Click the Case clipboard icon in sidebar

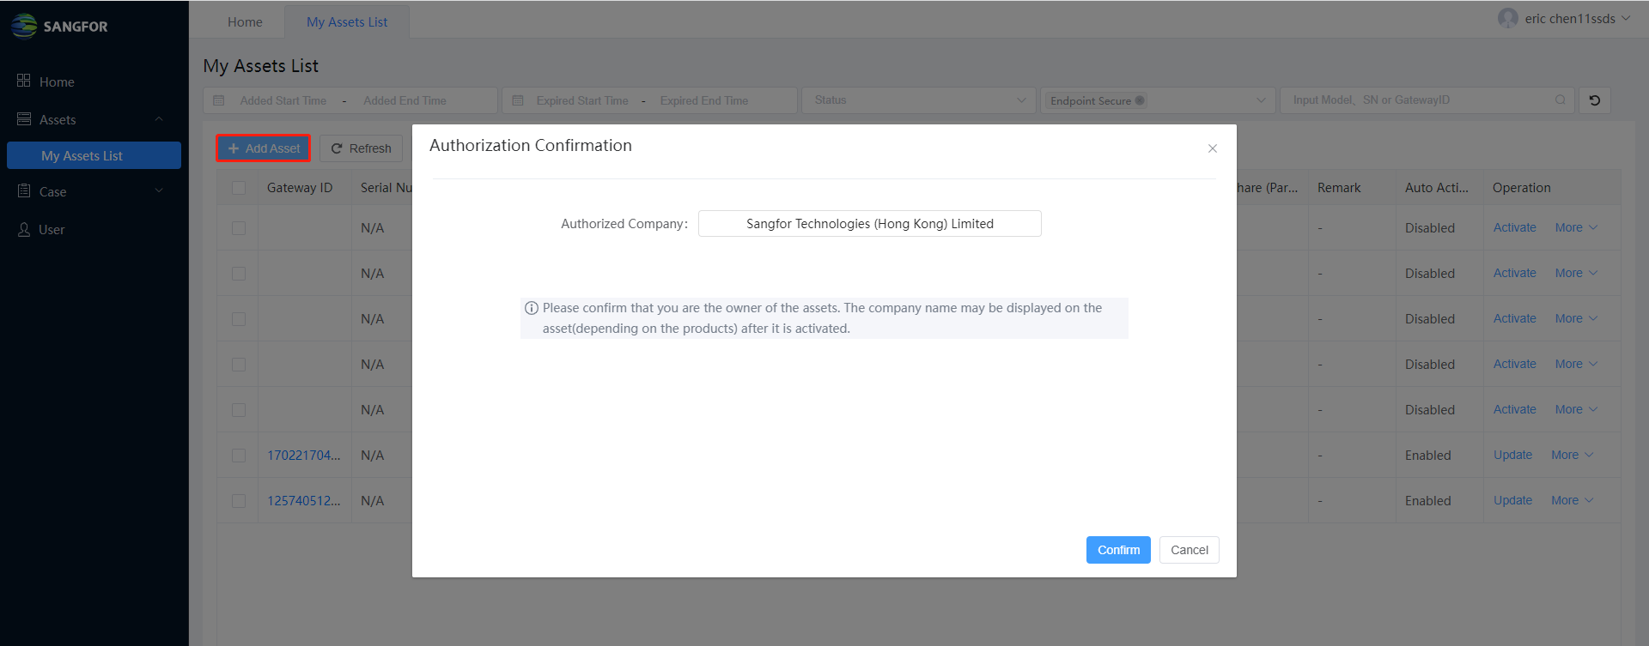pos(24,191)
